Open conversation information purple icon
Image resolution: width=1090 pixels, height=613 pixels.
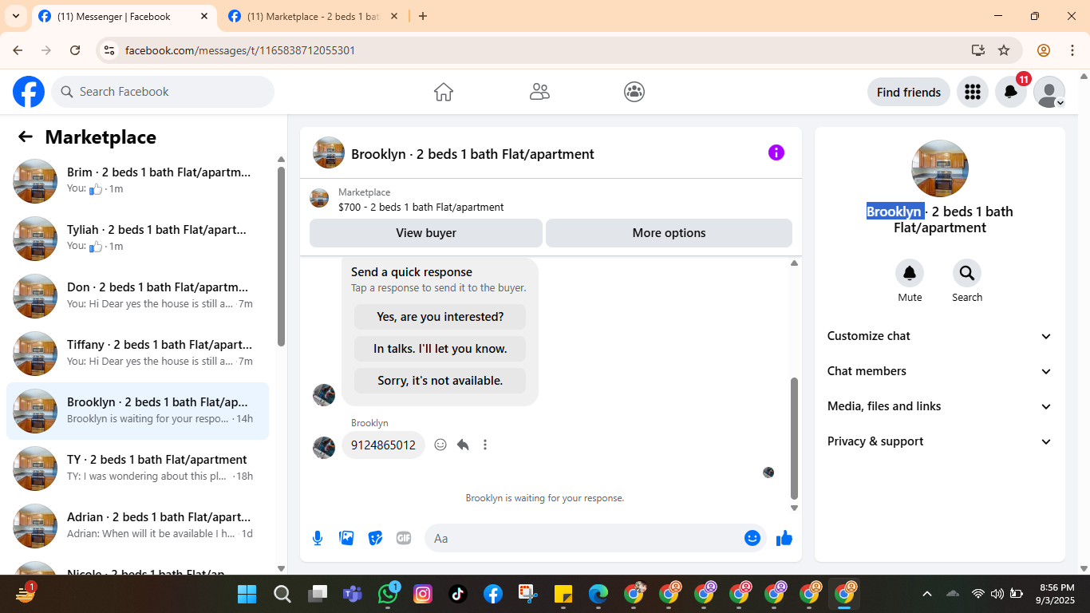[x=776, y=152]
